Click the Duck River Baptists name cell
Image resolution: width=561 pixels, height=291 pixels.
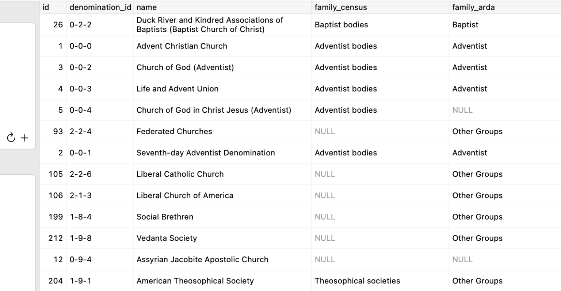(209, 25)
